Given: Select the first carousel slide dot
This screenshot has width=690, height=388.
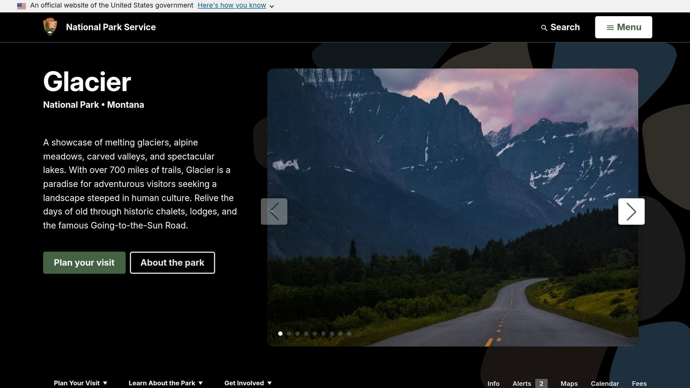Looking at the screenshot, I should pyautogui.click(x=280, y=333).
